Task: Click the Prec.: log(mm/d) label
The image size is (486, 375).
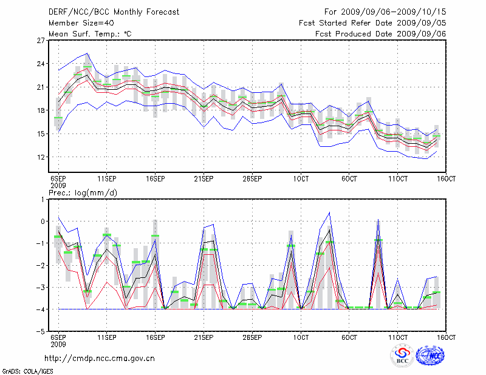Action: point(83,192)
